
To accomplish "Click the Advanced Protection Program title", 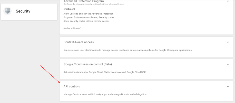I will (84, 1).
